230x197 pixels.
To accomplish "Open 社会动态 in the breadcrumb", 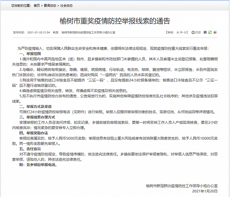I will pyautogui.click(x=66, y=6).
